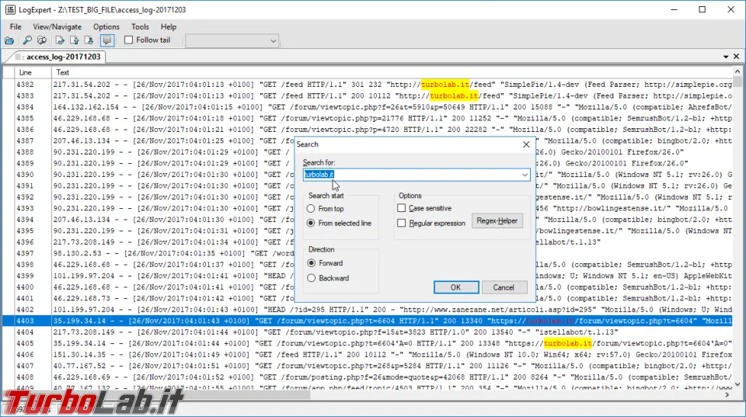Open the File menu
746x417 pixels.
coord(16,26)
